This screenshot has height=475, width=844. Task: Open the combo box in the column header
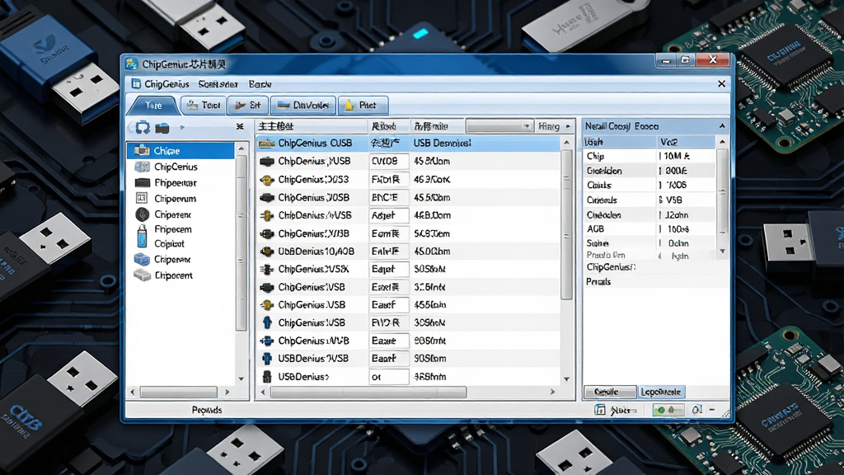pos(500,126)
